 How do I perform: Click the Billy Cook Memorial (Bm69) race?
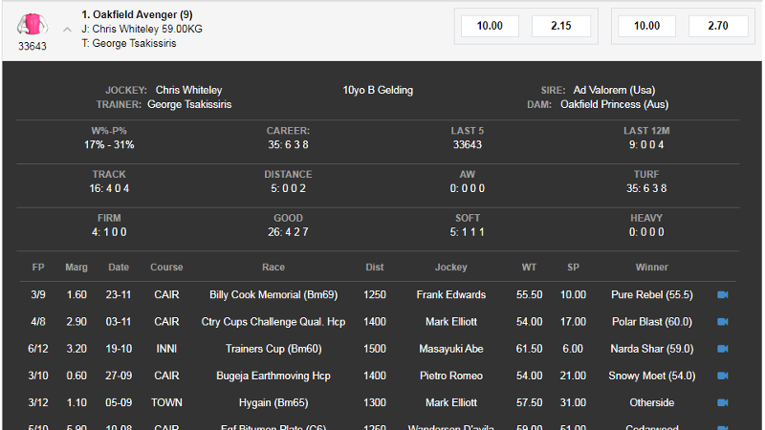point(273,294)
